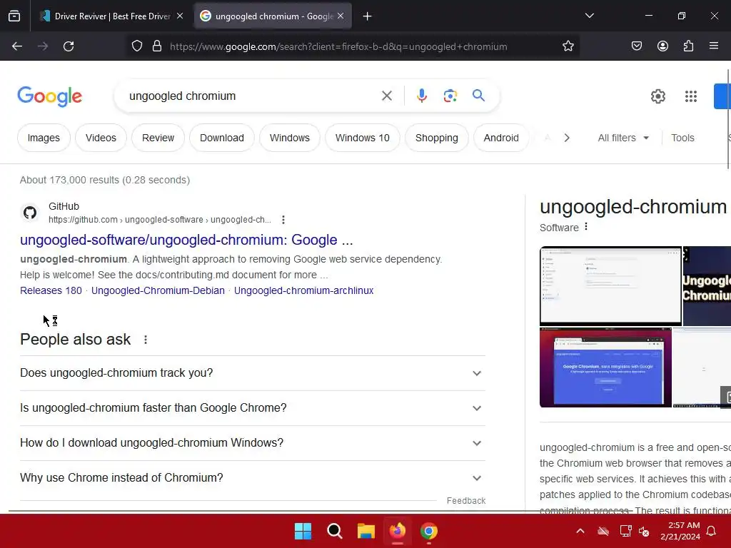
Task: Open blue Google Chromium website thumbnail
Action: 605,367
